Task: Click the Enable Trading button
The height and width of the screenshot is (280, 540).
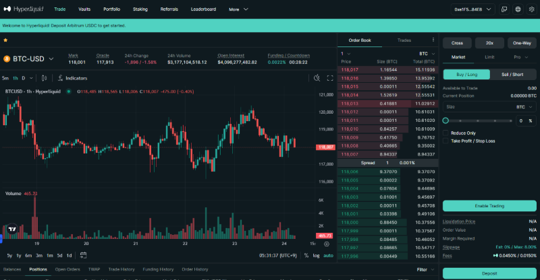Action: tap(489, 206)
